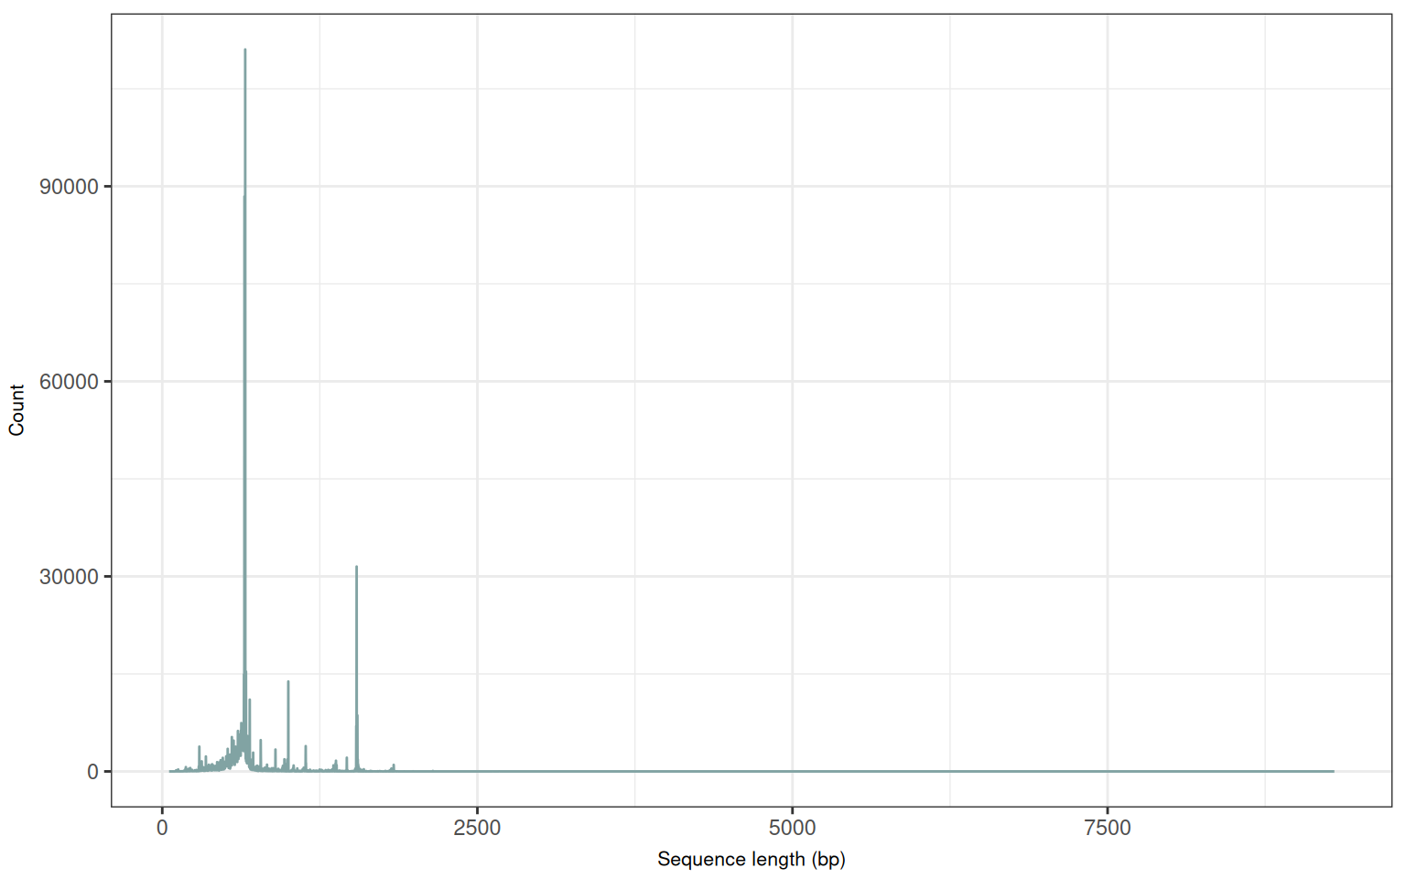Image resolution: width=1406 pixels, height=879 pixels.
Task: Click the 60000 y-axis tick label
Action: click(69, 382)
